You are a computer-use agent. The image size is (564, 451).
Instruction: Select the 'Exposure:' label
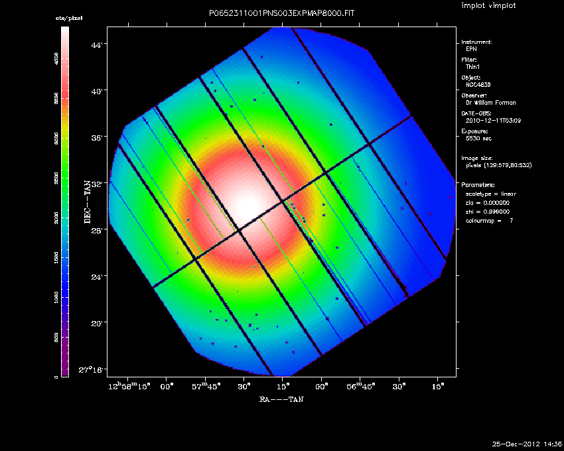[x=474, y=131]
